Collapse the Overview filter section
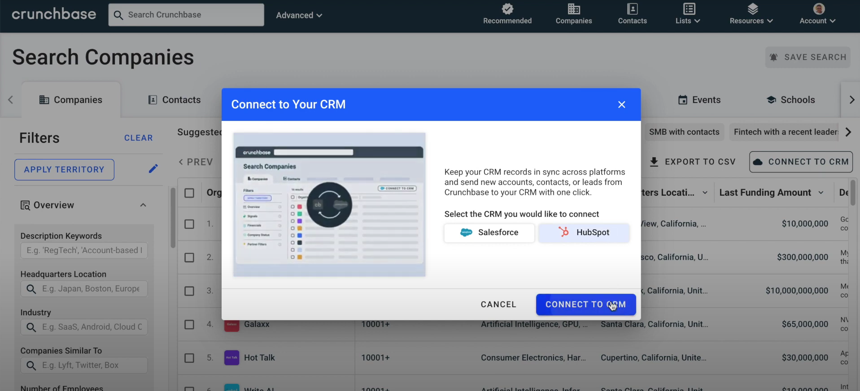The height and width of the screenshot is (391, 860). tap(143, 205)
